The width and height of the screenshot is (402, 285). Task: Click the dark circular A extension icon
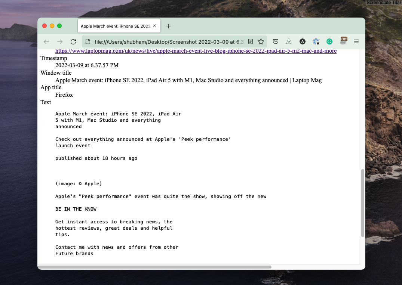[x=302, y=41]
